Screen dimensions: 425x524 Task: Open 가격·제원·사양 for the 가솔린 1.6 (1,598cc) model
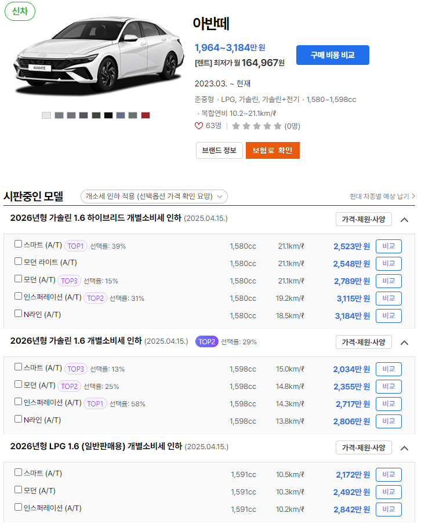(364, 342)
